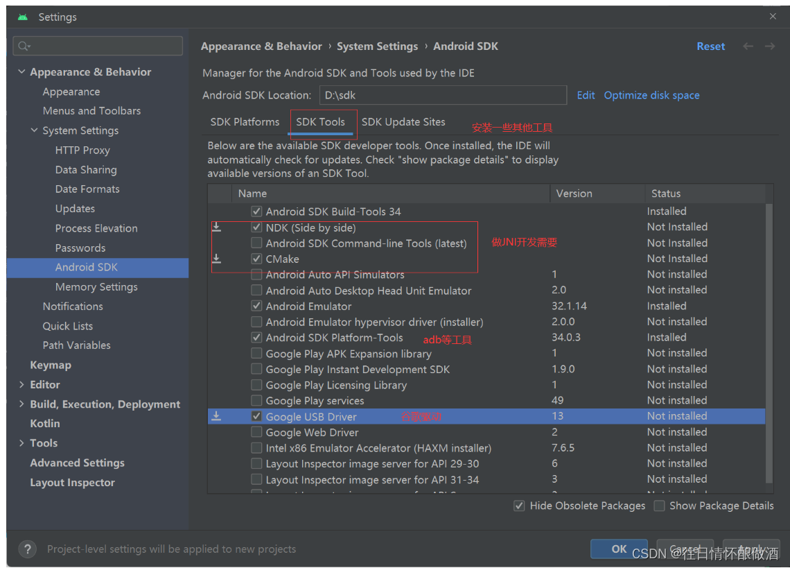Select Kotlin settings
This screenshot has width=790, height=568.
point(45,424)
